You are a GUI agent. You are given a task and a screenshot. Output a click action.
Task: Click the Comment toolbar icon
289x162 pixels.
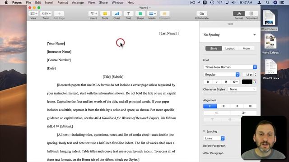coord(164,13)
